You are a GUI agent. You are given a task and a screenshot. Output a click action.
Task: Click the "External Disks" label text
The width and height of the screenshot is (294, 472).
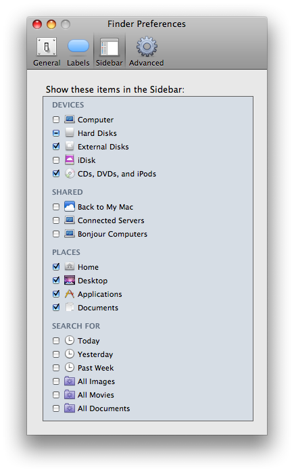tap(103, 147)
